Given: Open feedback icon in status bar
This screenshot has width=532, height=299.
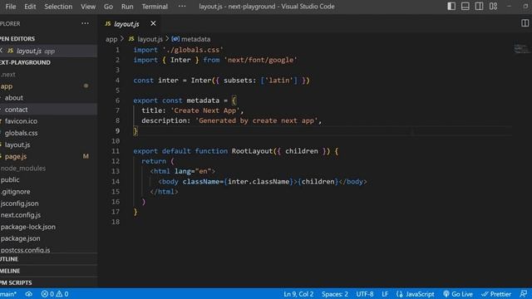Looking at the screenshot, I should pos(524,294).
